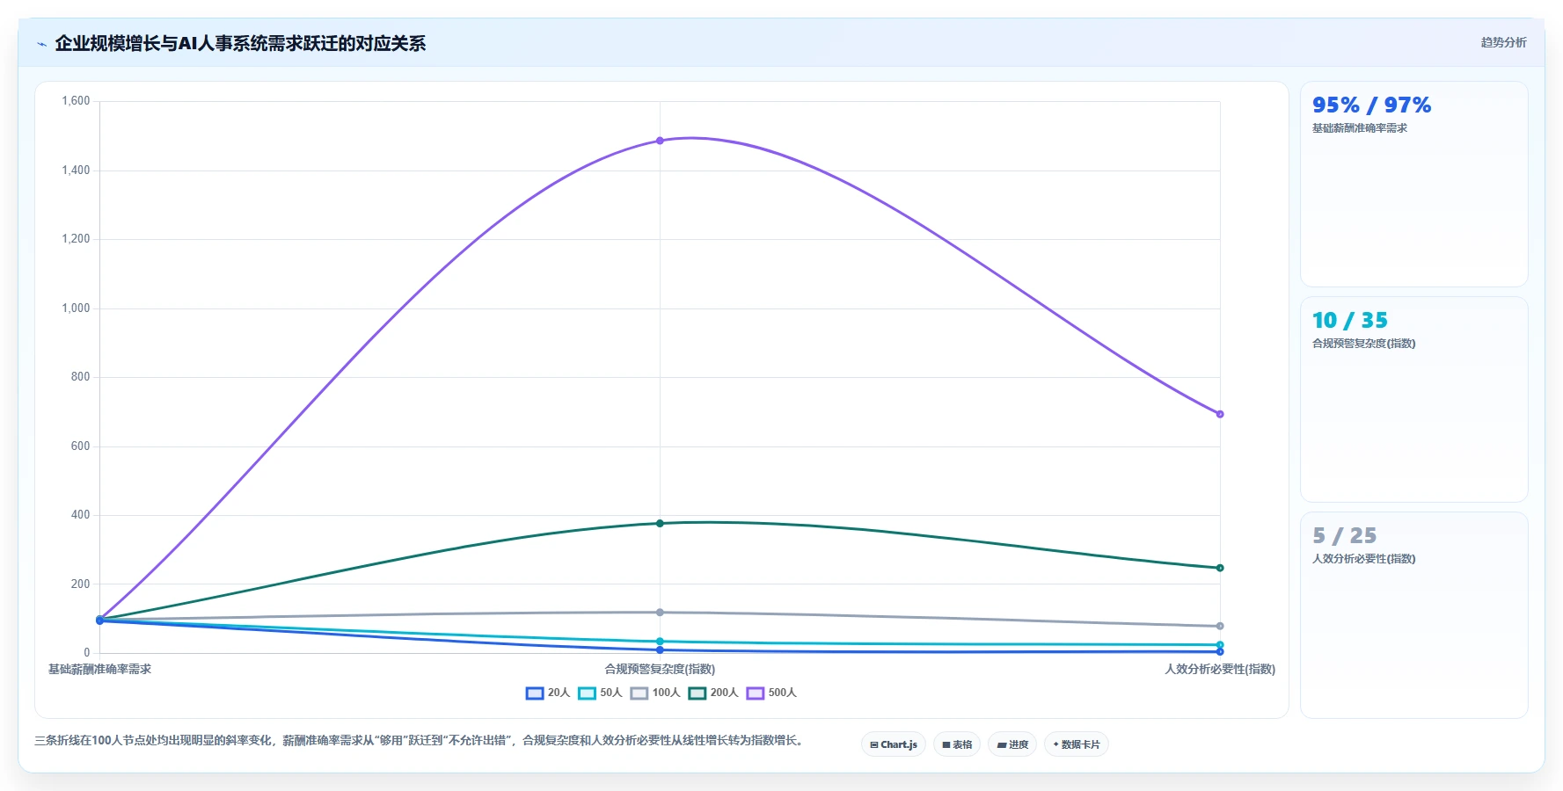1563x791 pixels.
Task: Toggle the 20人 legend series
Action: 548,693
